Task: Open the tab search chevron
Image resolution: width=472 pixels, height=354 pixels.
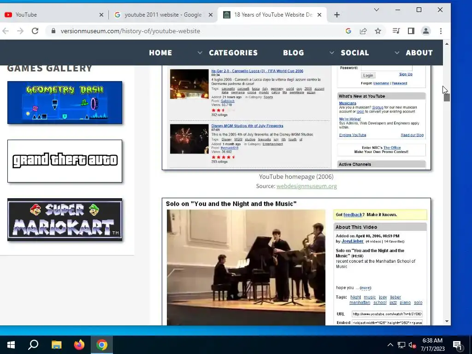Action: tap(377, 10)
